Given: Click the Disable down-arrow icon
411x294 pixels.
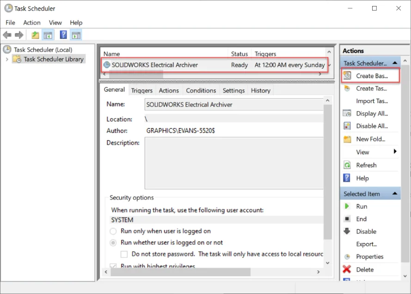Looking at the screenshot, I should [347, 232].
